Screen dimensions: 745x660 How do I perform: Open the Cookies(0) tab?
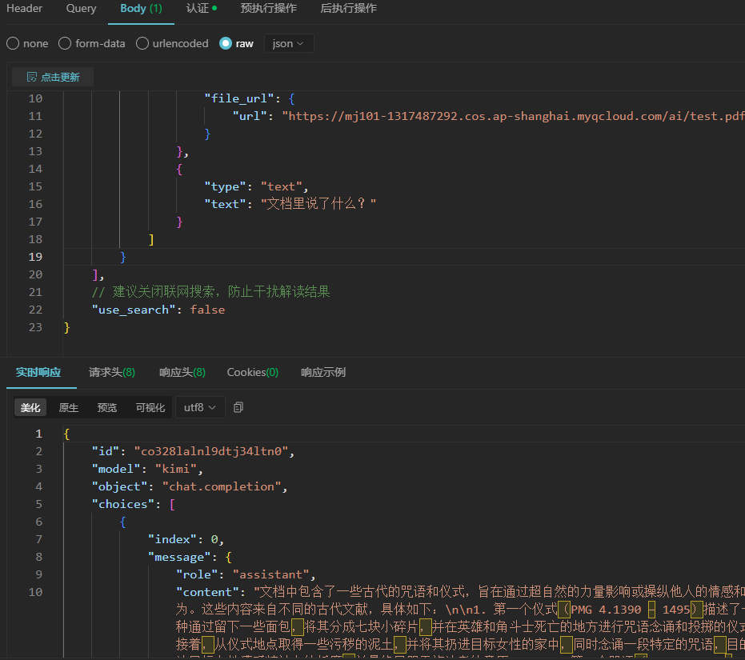click(253, 372)
